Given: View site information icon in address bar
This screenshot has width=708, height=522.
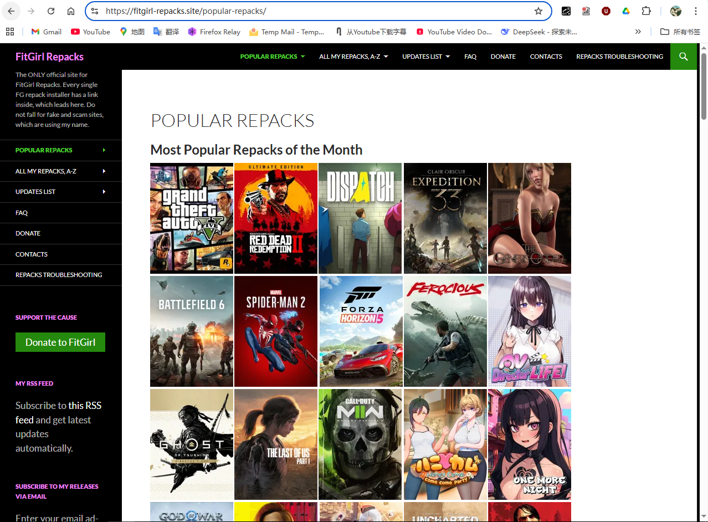Looking at the screenshot, I should (95, 11).
